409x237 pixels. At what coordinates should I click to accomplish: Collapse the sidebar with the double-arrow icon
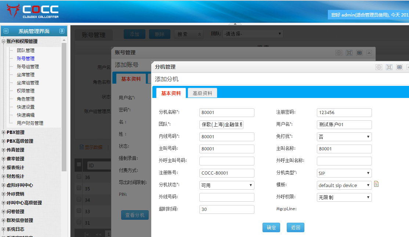click(x=6, y=31)
